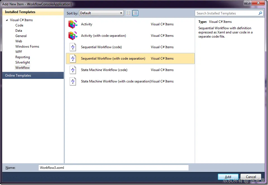The width and height of the screenshot is (268, 185).
Task: Open the Sort by Default dropdown
Action: [101, 13]
